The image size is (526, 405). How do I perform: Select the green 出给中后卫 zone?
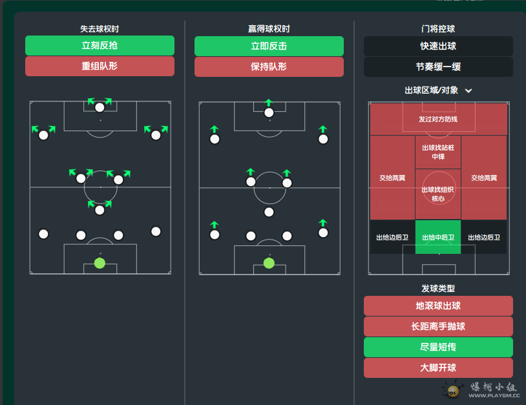[x=438, y=237]
